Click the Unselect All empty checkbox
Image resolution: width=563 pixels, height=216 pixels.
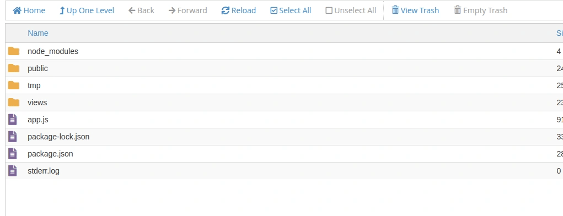[x=329, y=10]
